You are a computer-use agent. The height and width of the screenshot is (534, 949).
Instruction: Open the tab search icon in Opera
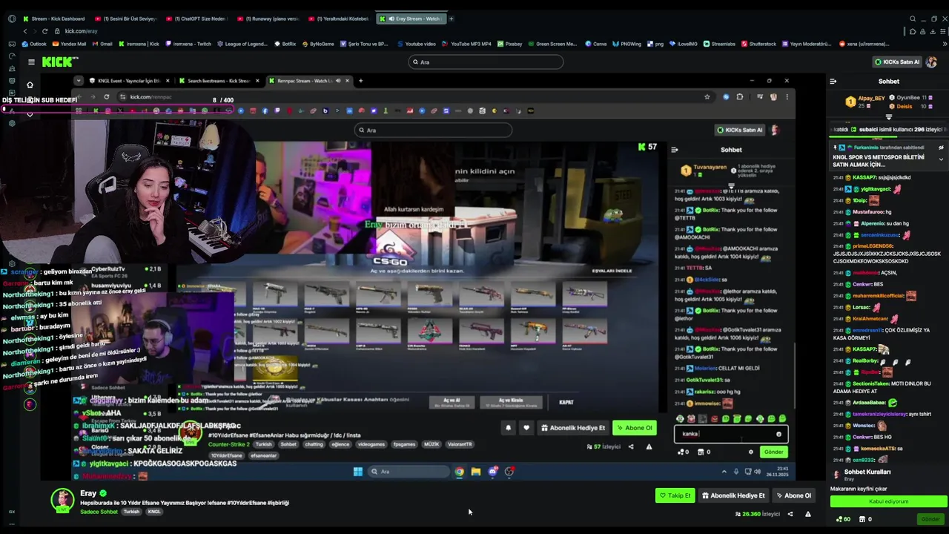click(x=913, y=19)
